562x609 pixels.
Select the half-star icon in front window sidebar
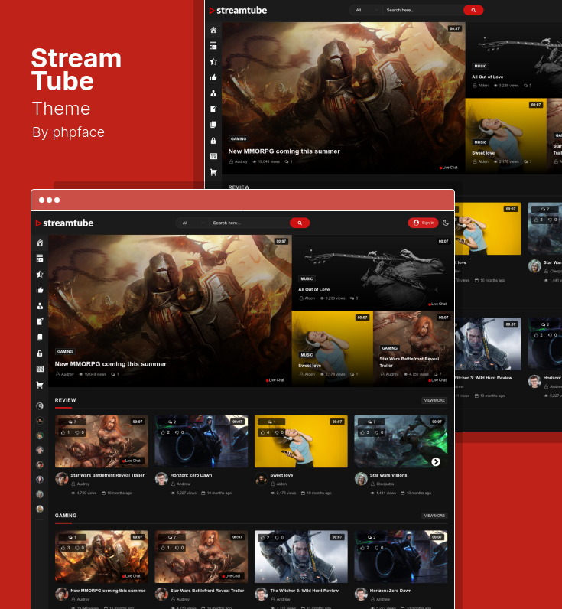coord(40,274)
